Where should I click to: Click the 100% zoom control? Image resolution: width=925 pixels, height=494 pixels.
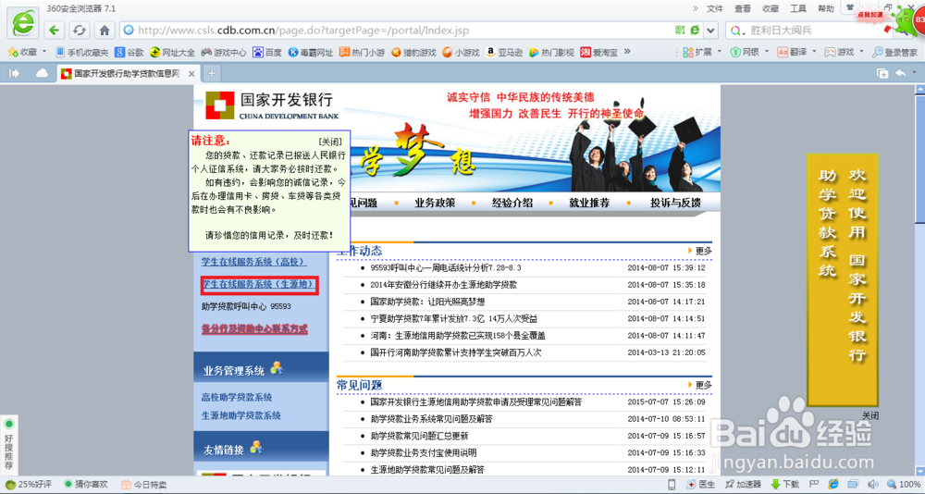point(903,485)
